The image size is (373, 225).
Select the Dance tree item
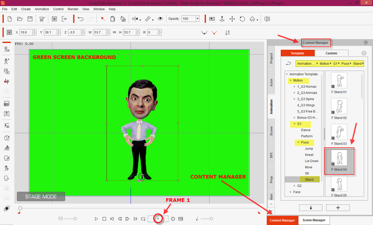[x=306, y=130]
